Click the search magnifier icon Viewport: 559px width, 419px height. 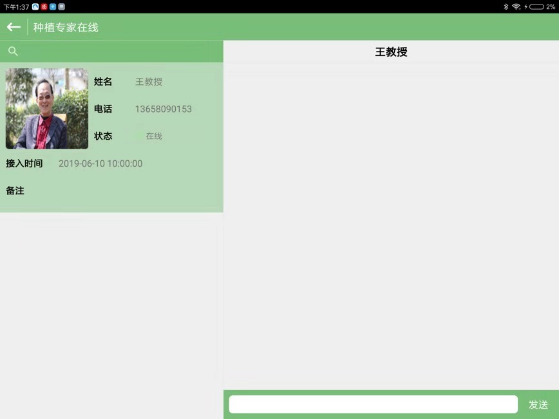[x=13, y=51]
